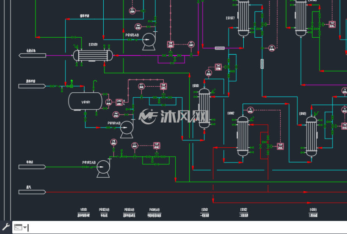Select the hatched element on horizontal magenta line
Viewport: 347px width, 234px height.
coord(220,48)
